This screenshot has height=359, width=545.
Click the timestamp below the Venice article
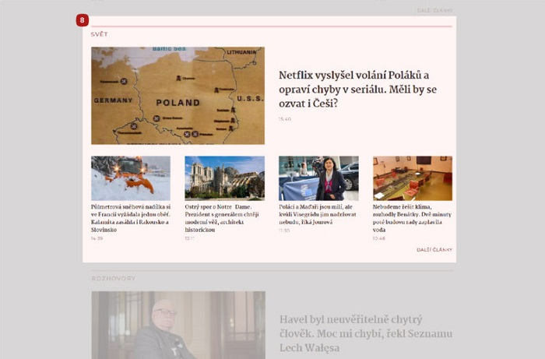(378, 238)
